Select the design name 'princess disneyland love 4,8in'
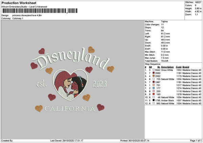 click(27, 16)
